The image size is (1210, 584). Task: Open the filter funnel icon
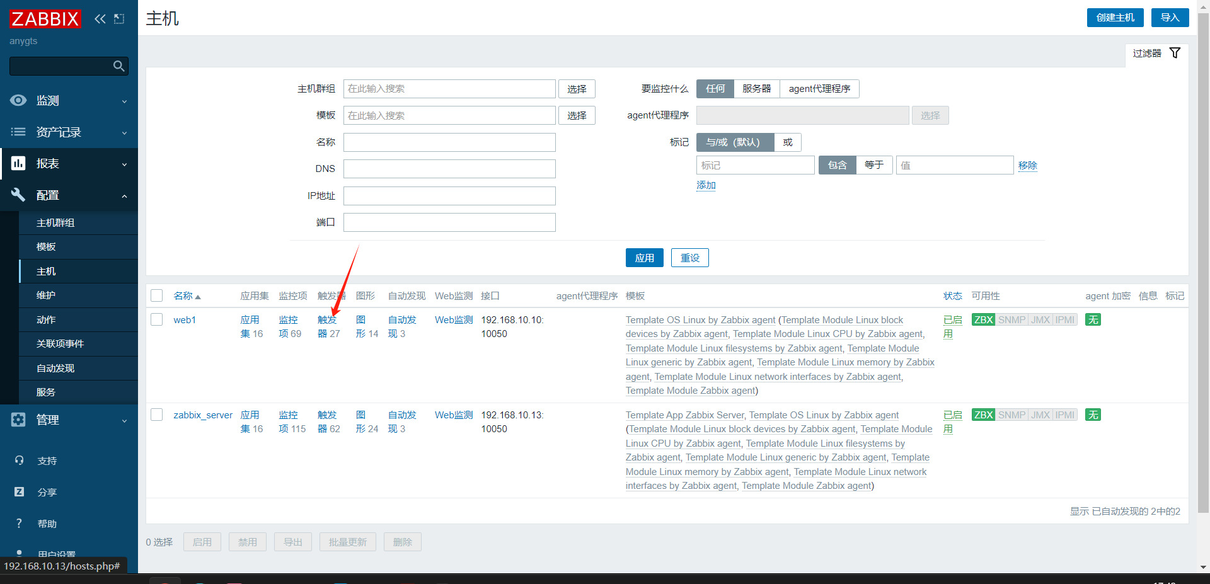click(1175, 53)
